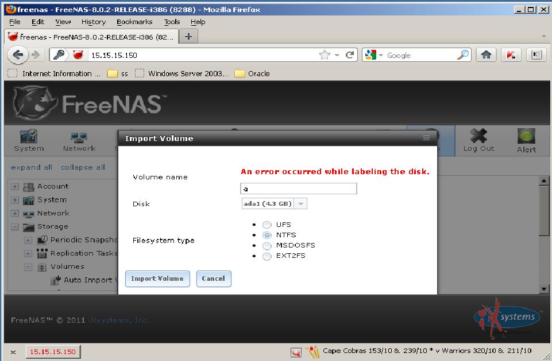Select the EXT2FS filesystem type

[x=267, y=256]
